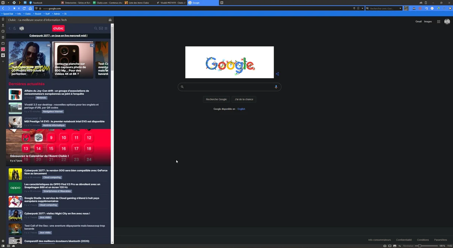453x248 pixels.
Task: Open the Bookmarks panel
Action: tap(3, 19)
